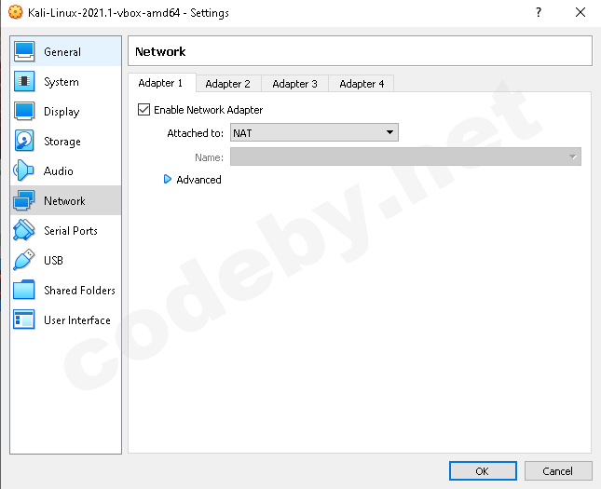
Task: Expand the Advanced section triangle
Action: pos(168,179)
